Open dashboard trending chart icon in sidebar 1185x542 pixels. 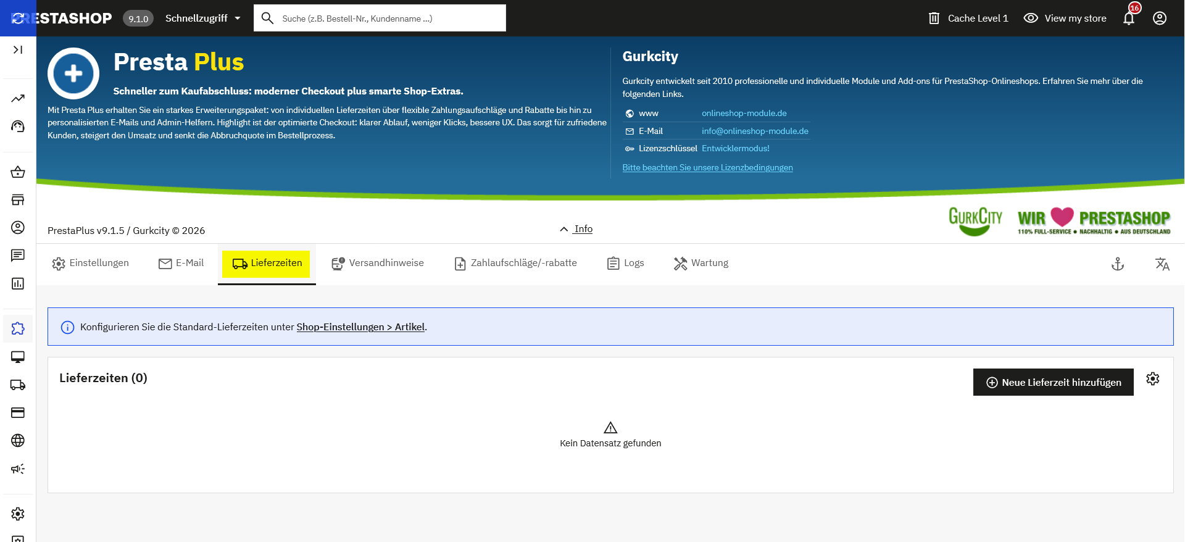[18, 98]
